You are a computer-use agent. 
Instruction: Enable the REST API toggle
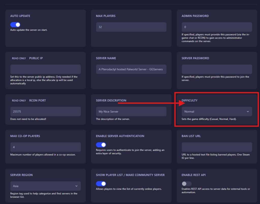[x=187, y=184]
